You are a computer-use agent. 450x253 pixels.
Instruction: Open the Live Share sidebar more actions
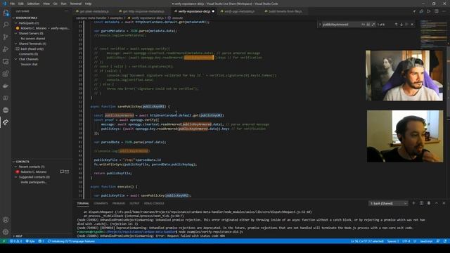pyautogui.click(x=67, y=11)
